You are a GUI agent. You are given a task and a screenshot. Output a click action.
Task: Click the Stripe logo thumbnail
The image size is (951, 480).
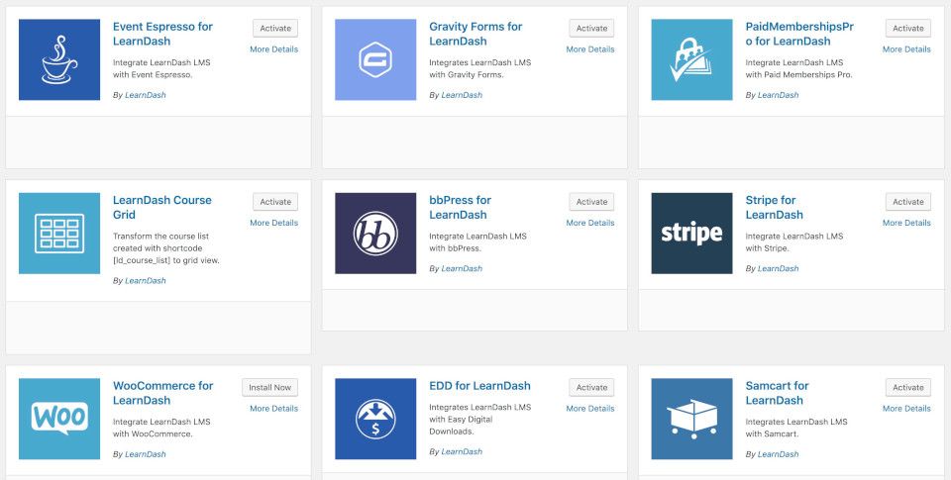[692, 234]
